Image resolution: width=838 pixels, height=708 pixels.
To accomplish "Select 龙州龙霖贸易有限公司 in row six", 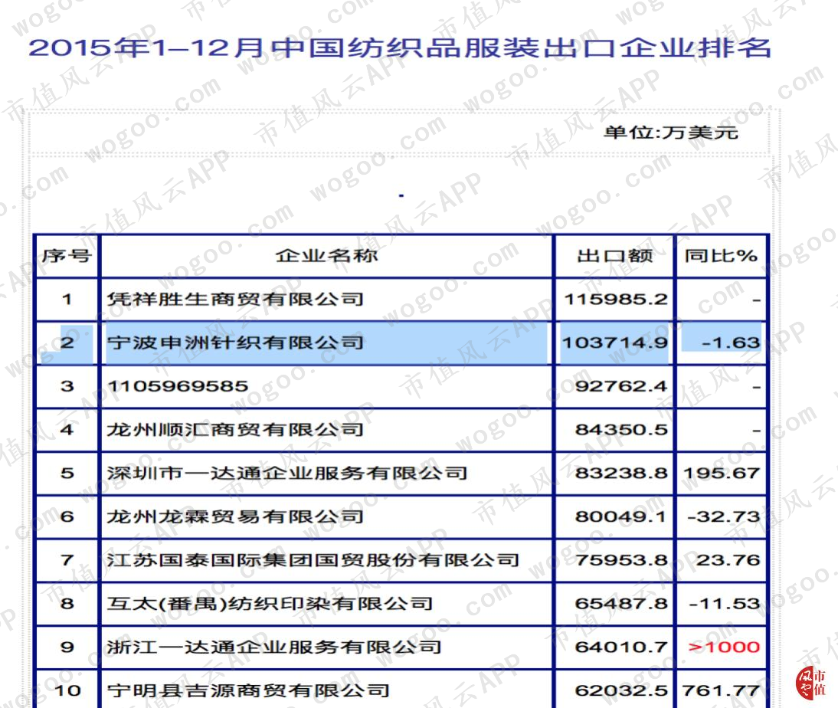I will (x=235, y=516).
